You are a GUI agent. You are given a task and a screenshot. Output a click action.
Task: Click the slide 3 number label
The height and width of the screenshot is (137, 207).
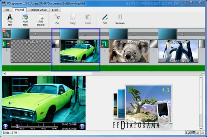[x=134, y=34]
